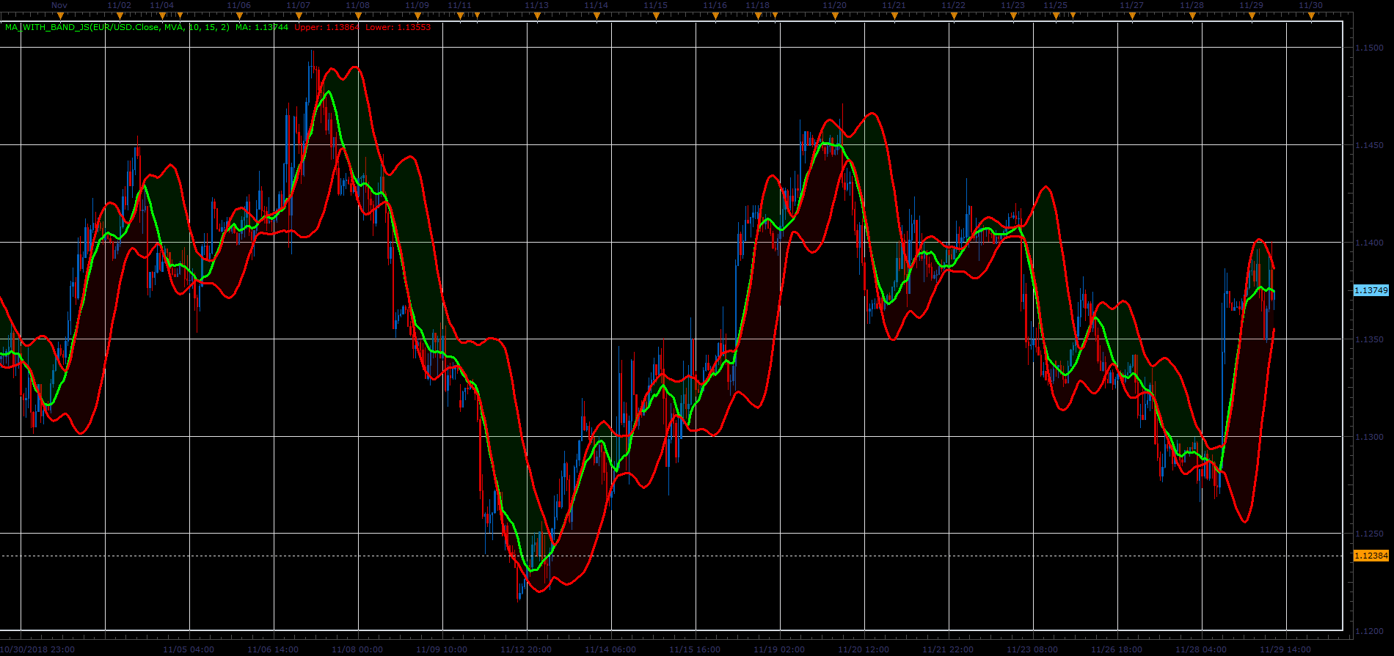Pick the orange triangle under 11/09
The height and width of the screenshot is (656, 1394).
point(417,15)
